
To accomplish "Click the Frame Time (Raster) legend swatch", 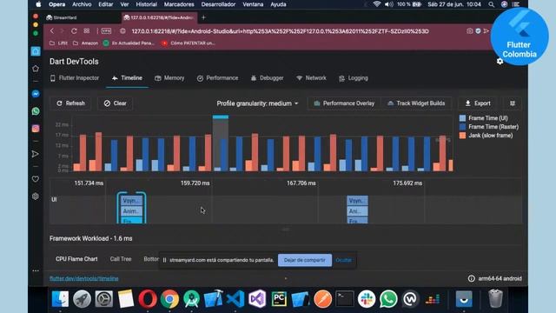I will 462,127.
